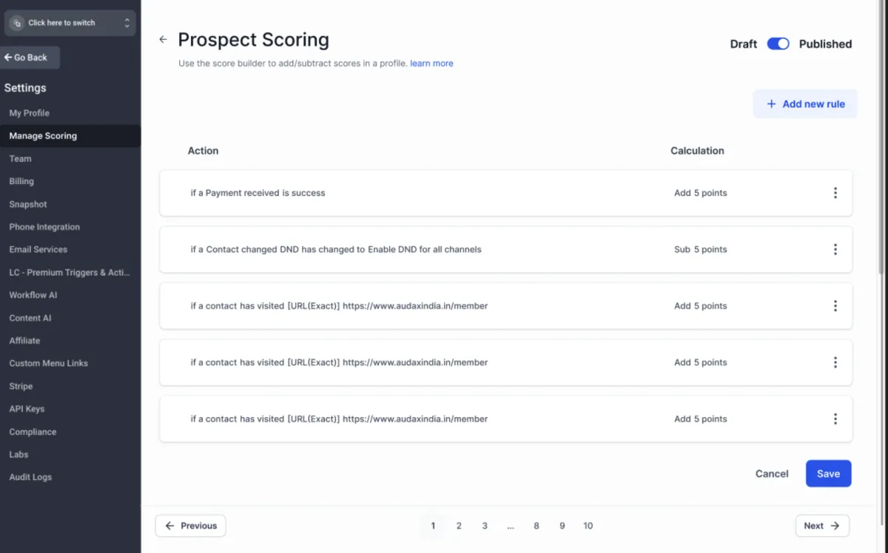Screen dimensions: 888x553
Task: Open three-dot menu for DND rule
Action: click(835, 250)
